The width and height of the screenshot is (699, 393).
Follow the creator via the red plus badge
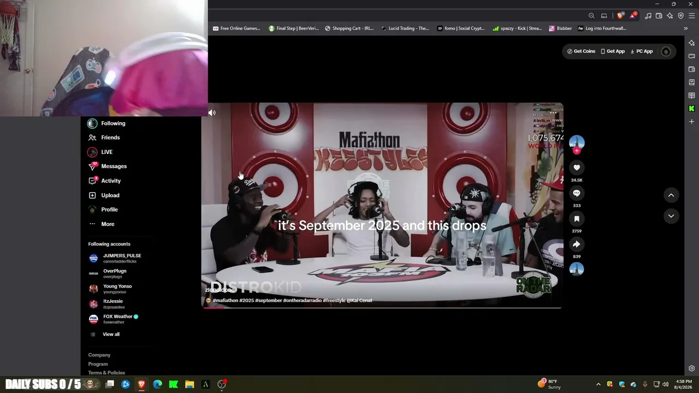(x=577, y=151)
